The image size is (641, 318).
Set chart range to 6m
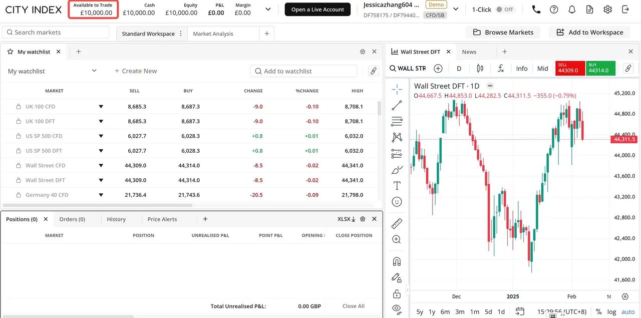click(x=445, y=311)
